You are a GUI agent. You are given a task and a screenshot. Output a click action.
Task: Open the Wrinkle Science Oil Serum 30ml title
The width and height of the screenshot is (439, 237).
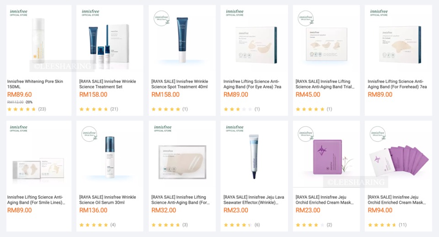tap(107, 200)
